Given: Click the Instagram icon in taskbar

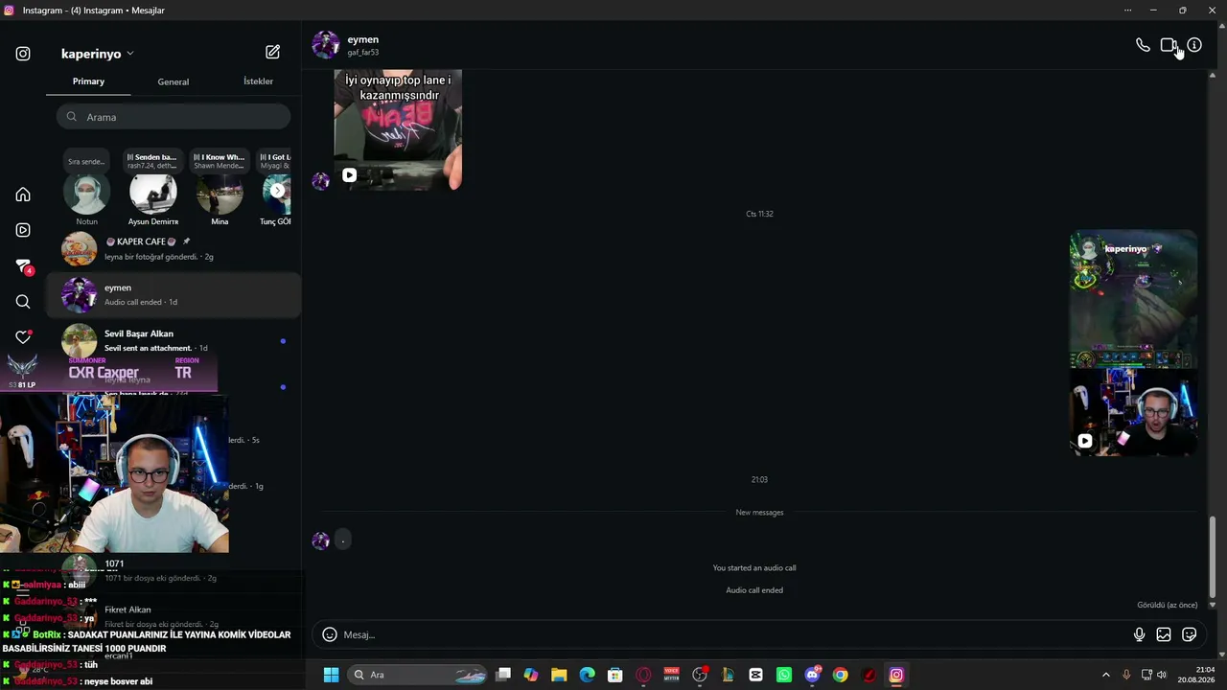Looking at the screenshot, I should click(x=896, y=675).
